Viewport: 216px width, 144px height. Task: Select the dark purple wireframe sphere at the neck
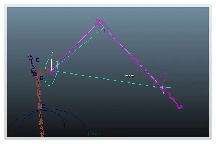pos(34,74)
